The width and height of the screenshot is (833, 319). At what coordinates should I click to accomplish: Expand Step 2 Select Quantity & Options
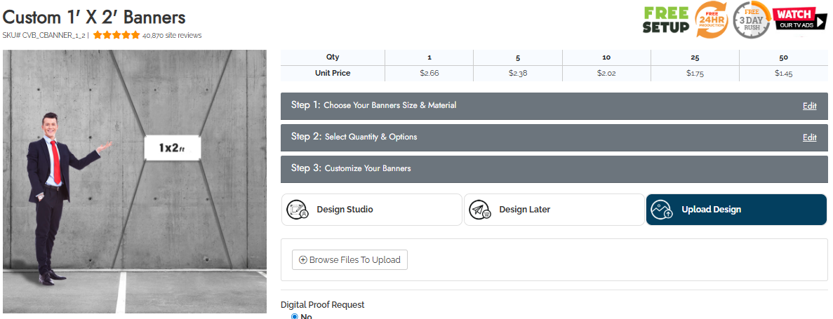pos(554,137)
